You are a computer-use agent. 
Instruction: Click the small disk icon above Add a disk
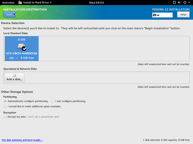[15, 76]
